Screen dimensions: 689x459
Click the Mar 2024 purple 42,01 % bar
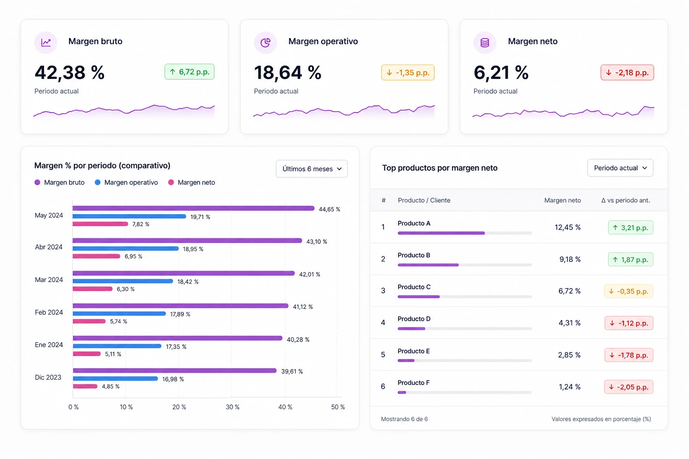(183, 273)
